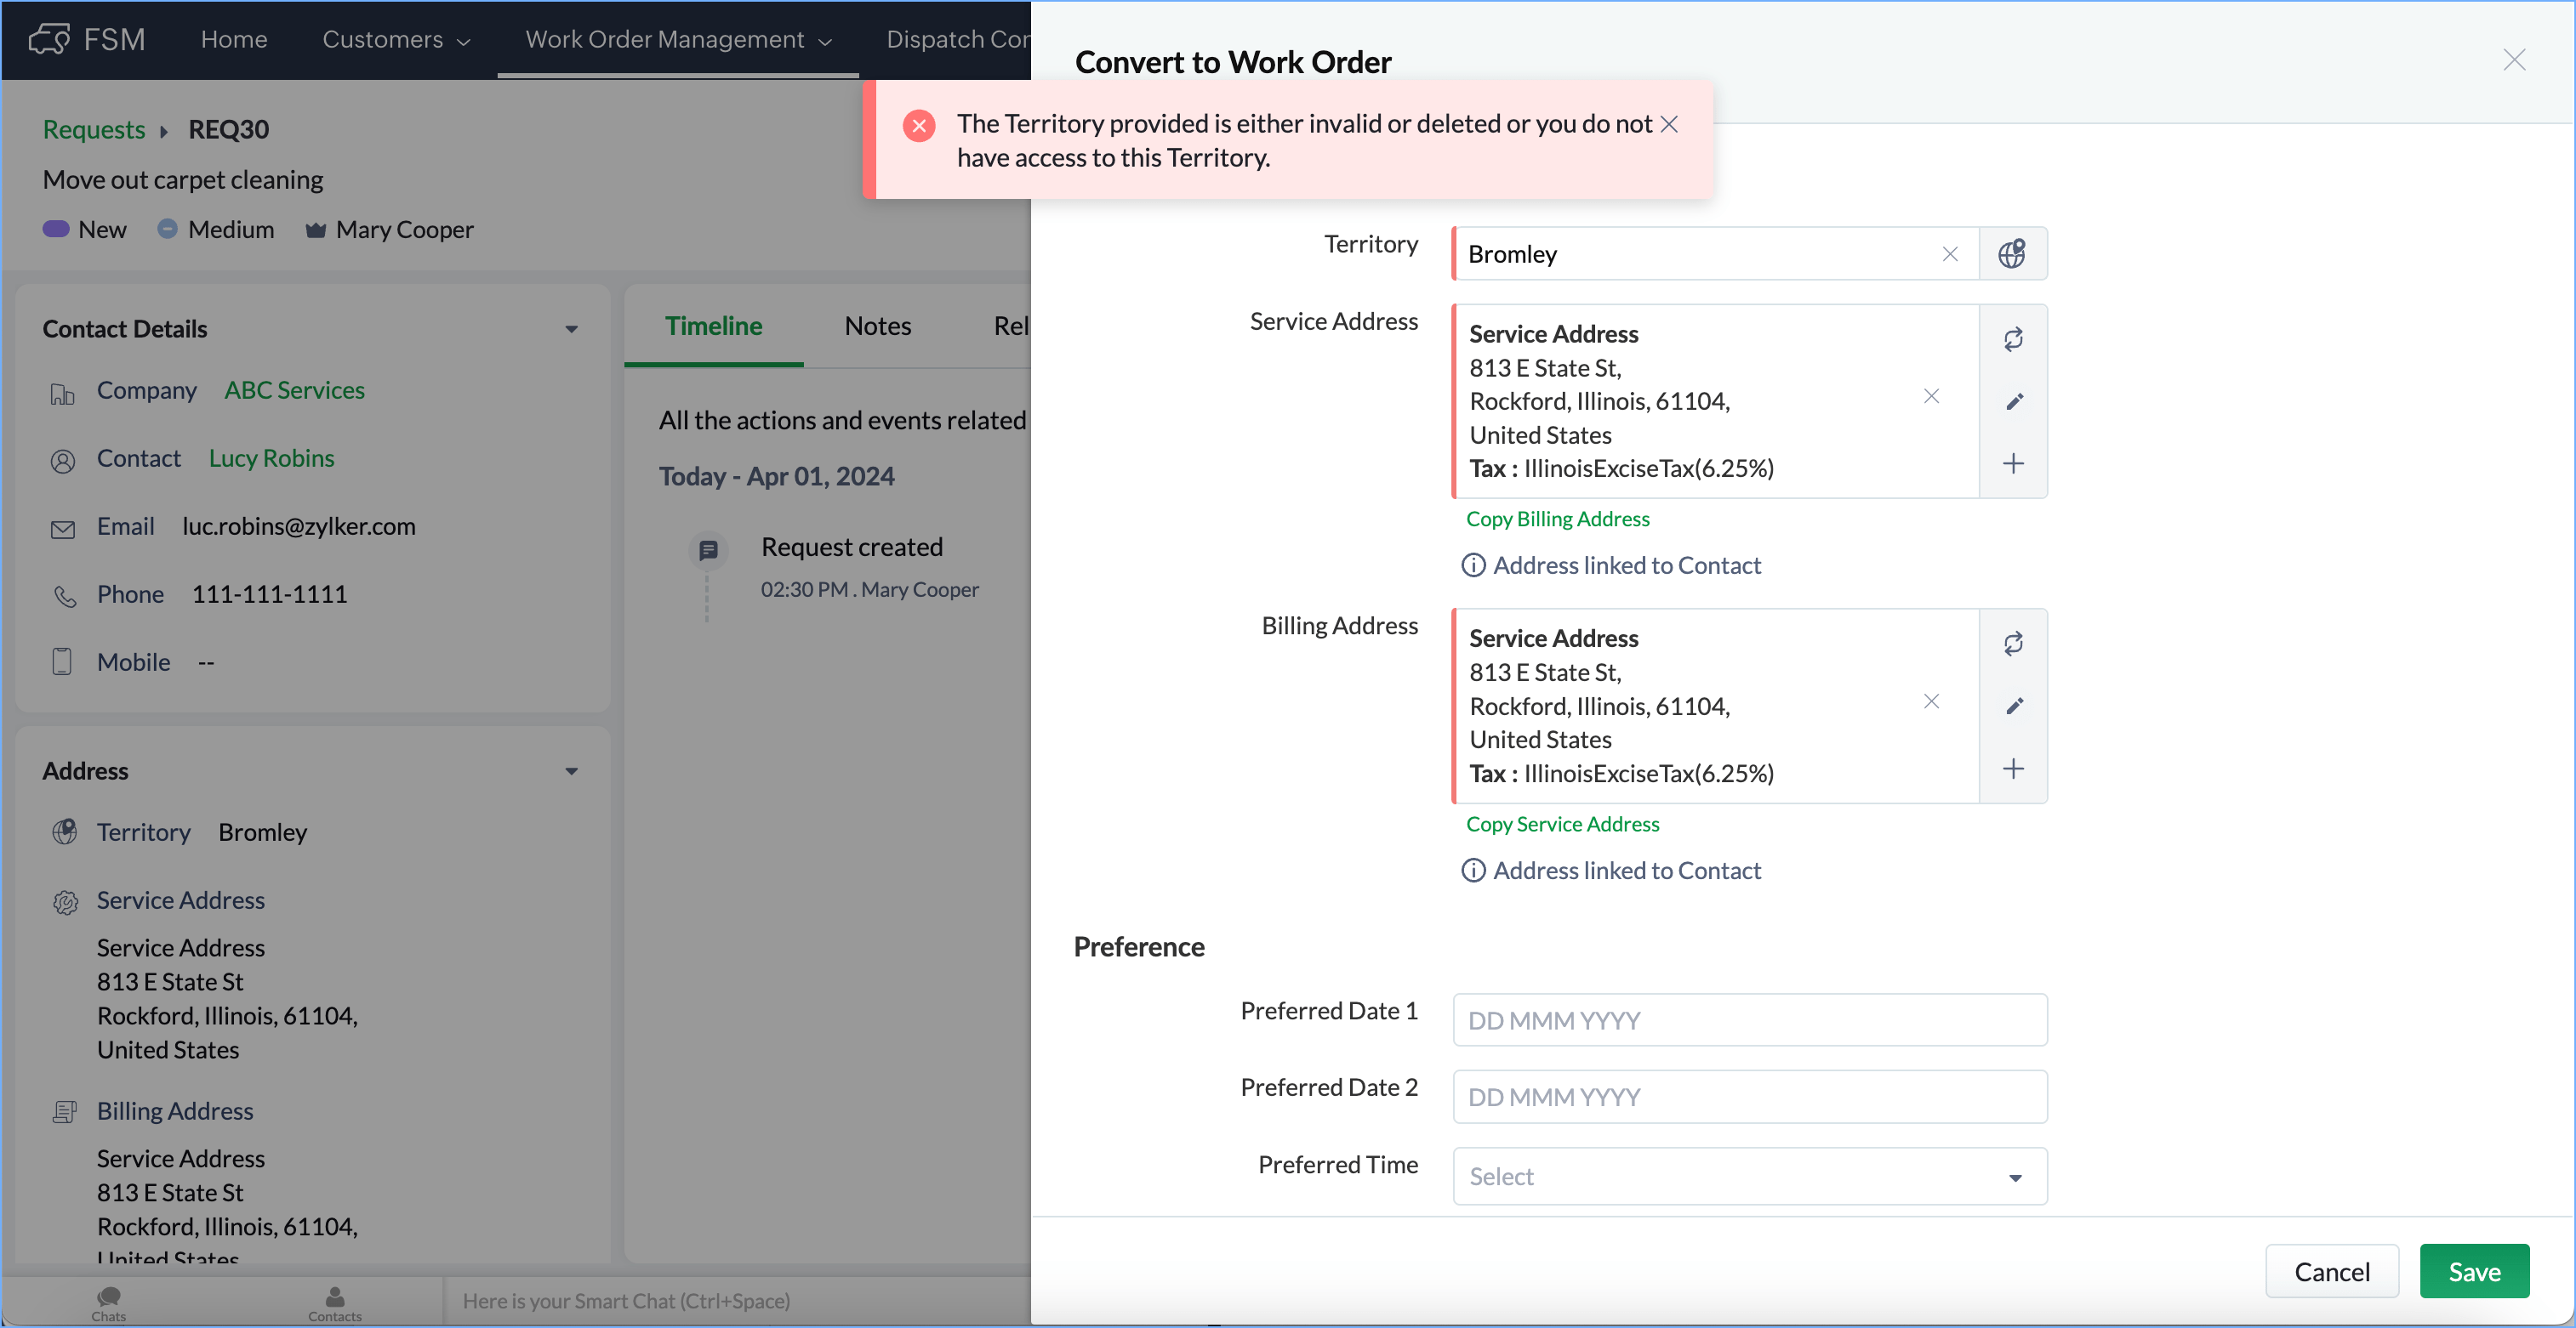2576x1328 pixels.
Task: Open the Customers menu
Action: [395, 39]
